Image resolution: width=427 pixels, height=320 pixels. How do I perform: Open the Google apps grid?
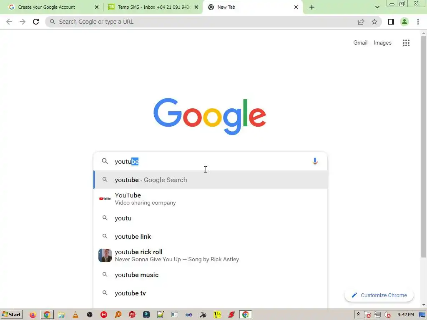click(406, 43)
